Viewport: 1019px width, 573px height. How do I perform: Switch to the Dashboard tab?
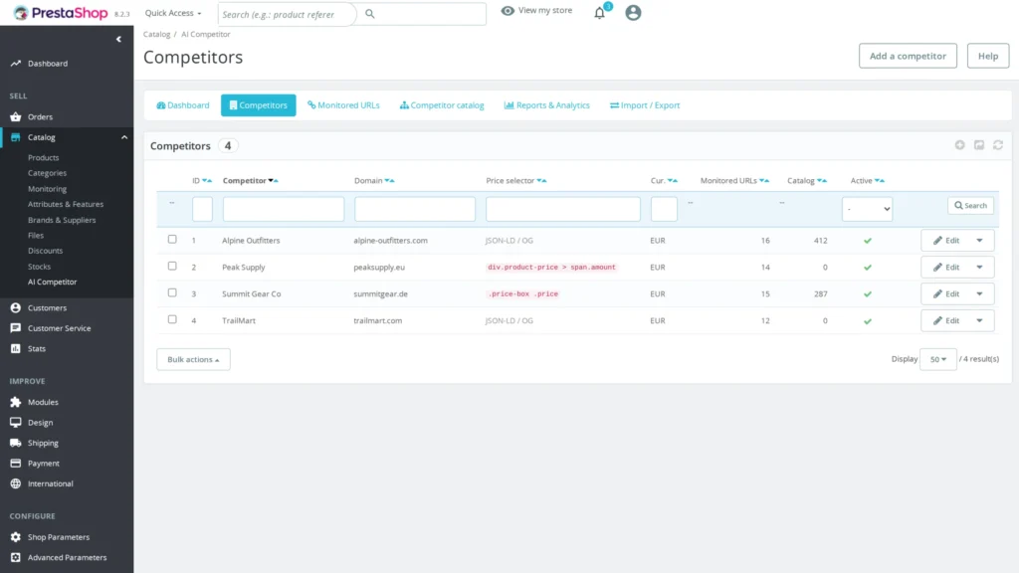tap(183, 105)
